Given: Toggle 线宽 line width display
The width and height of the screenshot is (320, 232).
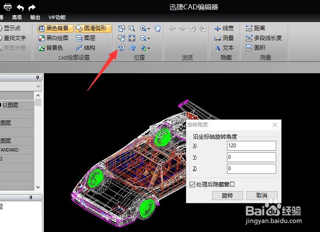Looking at the screenshot, I should pos(224,28).
